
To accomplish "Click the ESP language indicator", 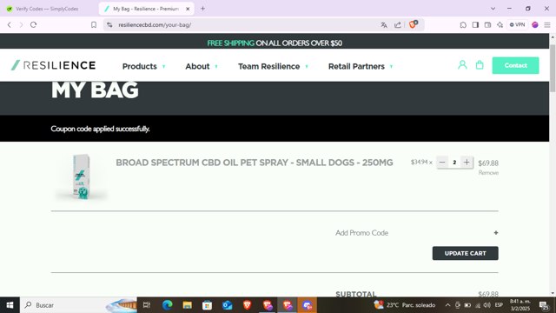I will pyautogui.click(x=499, y=305).
